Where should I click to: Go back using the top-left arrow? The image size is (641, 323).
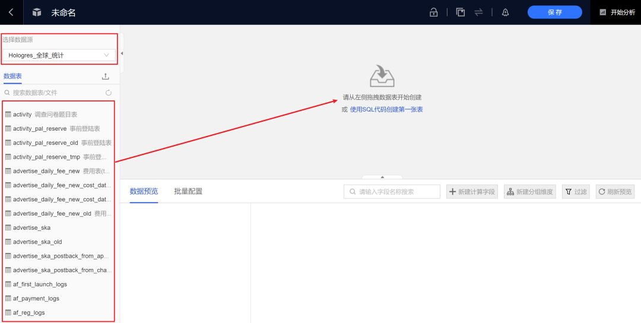11,12
